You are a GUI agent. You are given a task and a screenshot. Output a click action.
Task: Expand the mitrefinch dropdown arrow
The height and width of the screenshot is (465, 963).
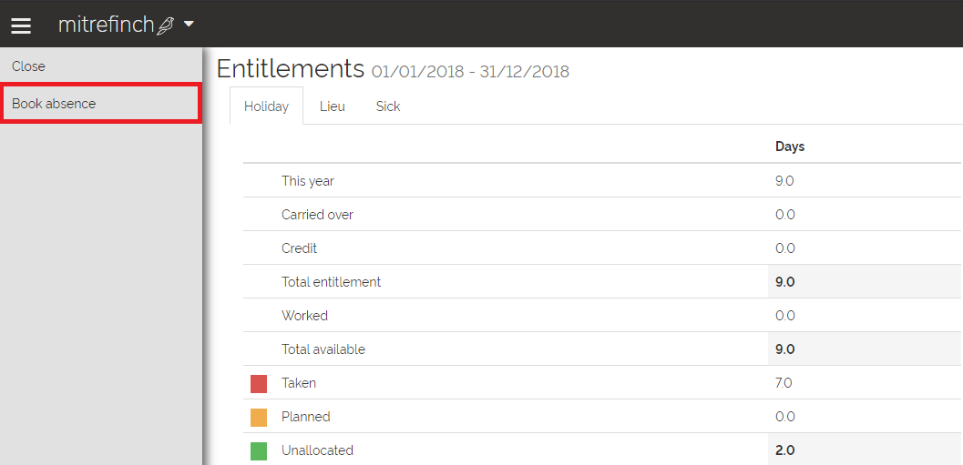point(189,25)
